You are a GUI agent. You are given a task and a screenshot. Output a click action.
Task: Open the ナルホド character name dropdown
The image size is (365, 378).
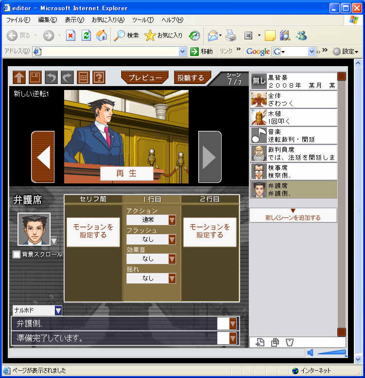coord(58,310)
